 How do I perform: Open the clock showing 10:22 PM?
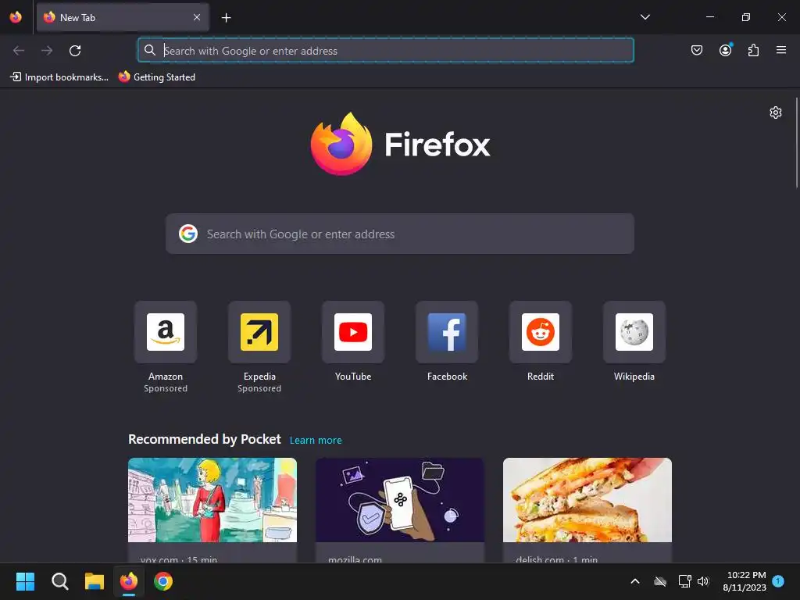tap(745, 581)
